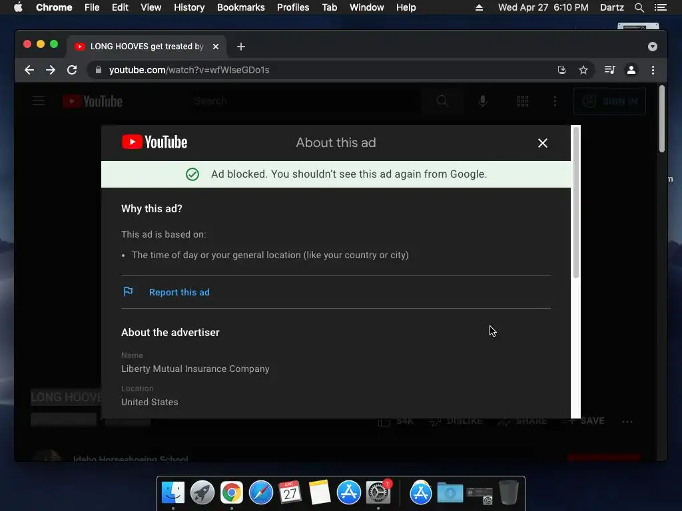682x511 pixels.
Task: Click the YouTube search field
Action: tap(305, 101)
